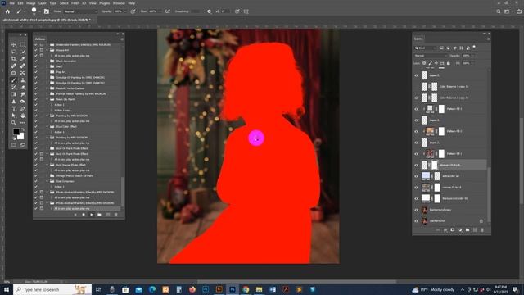524x295 pixels.
Task: Create new adjustment layer icon
Action: pyautogui.click(x=460, y=230)
